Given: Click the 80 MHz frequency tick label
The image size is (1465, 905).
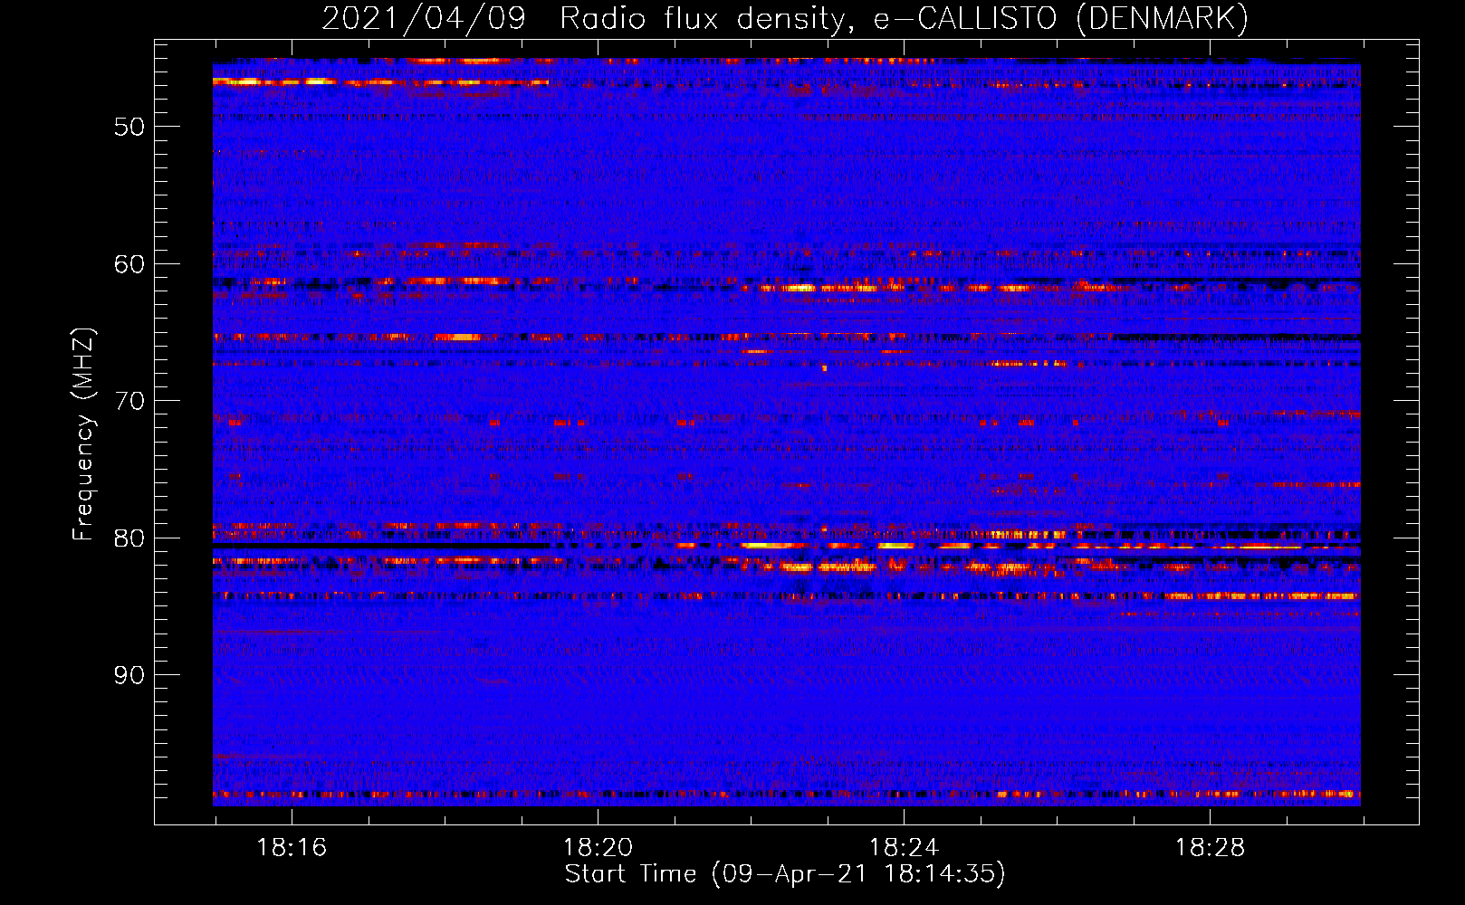Looking at the screenshot, I should pos(129,538).
